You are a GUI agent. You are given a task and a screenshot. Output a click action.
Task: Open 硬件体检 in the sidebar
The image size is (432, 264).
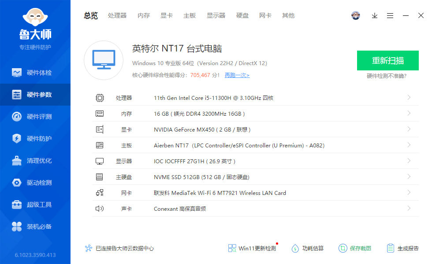(35, 73)
